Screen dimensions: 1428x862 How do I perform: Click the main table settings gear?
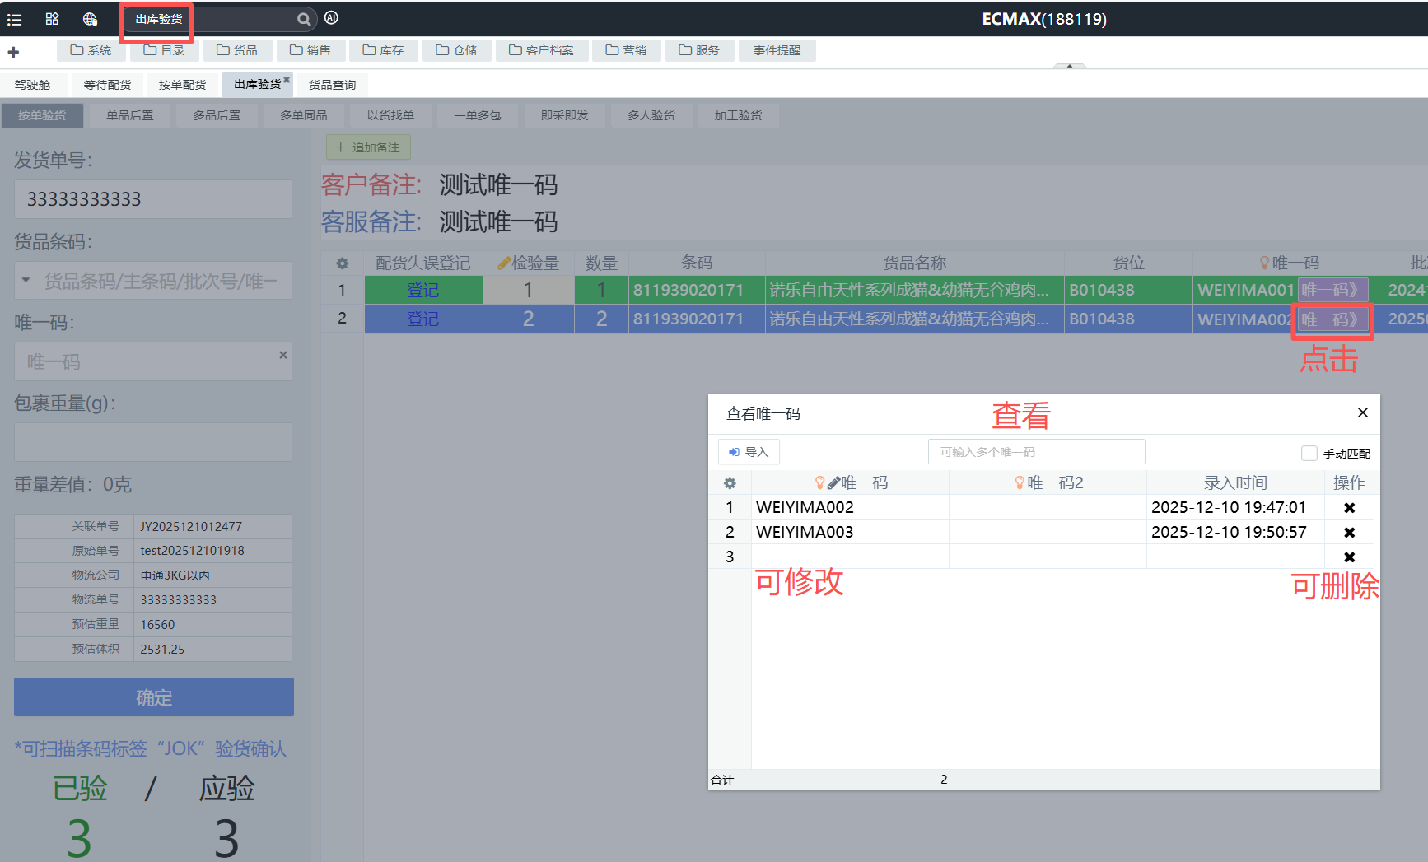click(343, 263)
